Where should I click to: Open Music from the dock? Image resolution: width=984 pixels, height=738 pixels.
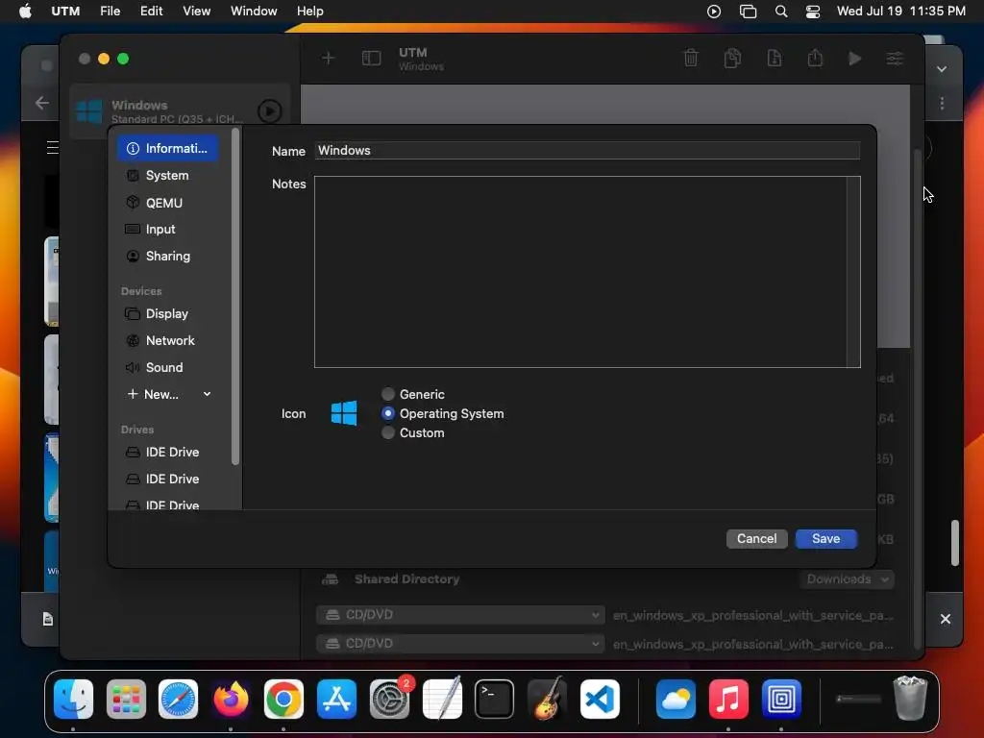click(728, 700)
